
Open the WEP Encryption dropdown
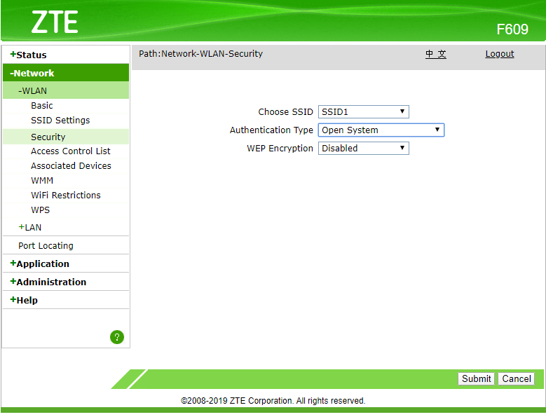click(x=364, y=149)
